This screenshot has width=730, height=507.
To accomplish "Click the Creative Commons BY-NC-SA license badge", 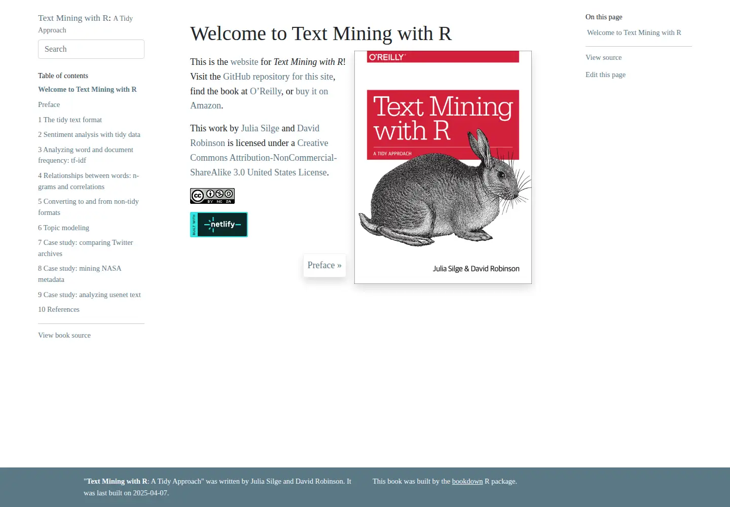I will pos(212,196).
